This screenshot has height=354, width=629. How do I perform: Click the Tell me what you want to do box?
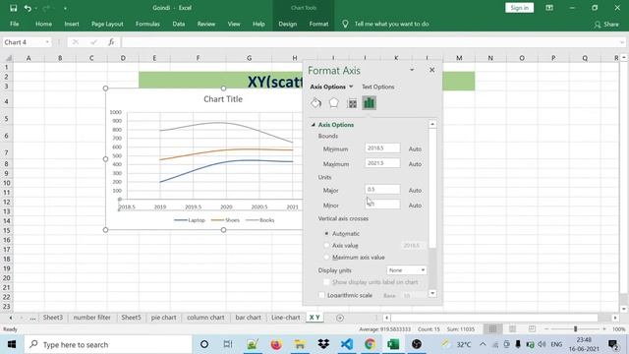(x=391, y=24)
